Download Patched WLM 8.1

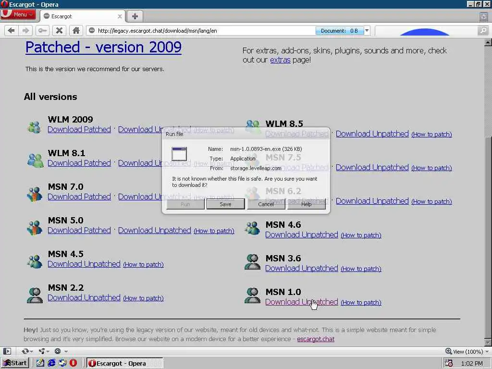(79, 163)
